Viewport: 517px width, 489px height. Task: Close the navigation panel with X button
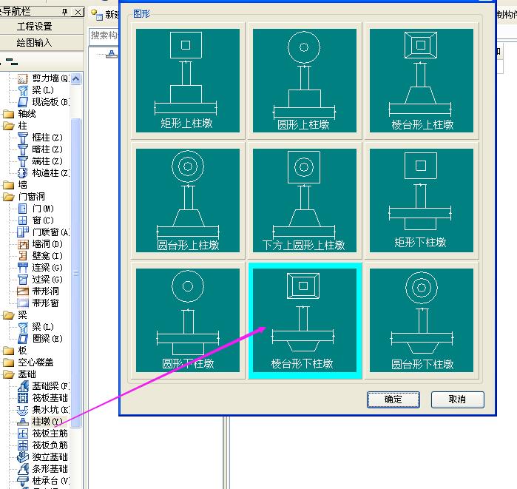pos(78,12)
